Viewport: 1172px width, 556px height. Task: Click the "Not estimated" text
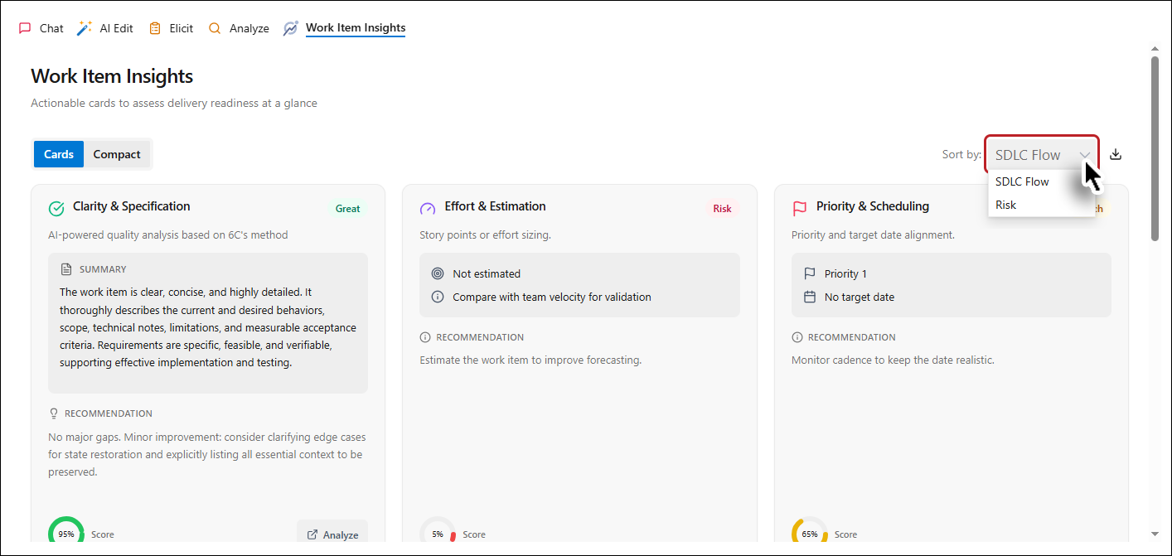coord(487,273)
